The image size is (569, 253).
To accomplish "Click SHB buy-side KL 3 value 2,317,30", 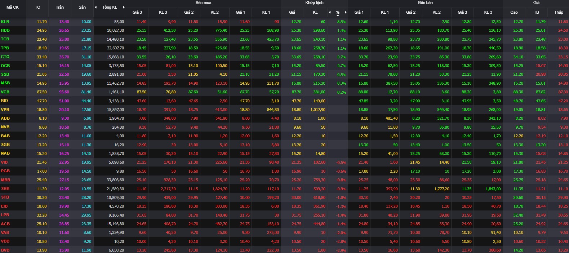I will 168,189.
